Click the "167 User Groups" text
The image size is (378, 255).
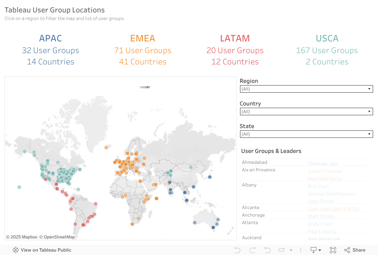327,50
